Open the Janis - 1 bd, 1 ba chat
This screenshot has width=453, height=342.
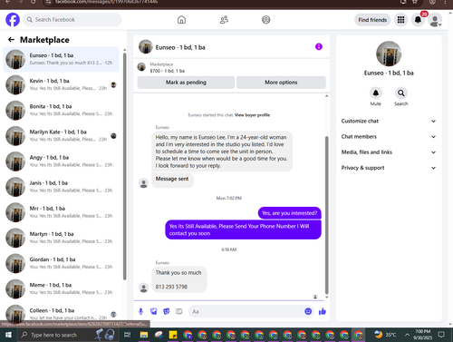tap(61, 187)
